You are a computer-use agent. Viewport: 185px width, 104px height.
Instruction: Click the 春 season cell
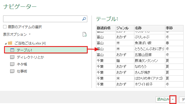coord(174,43)
